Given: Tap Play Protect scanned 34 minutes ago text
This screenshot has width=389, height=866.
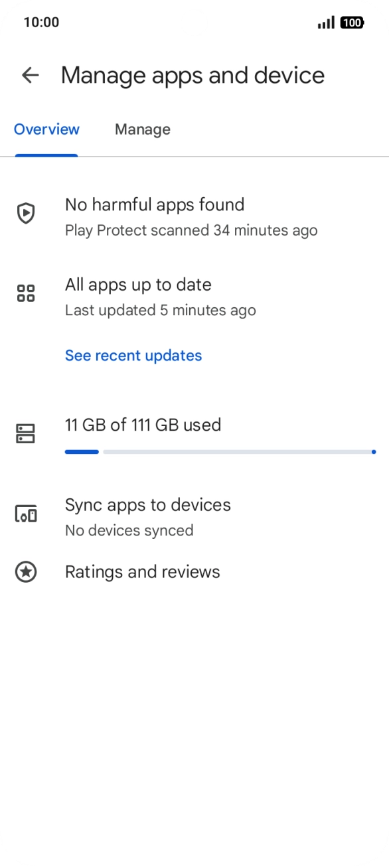Looking at the screenshot, I should click(x=191, y=231).
